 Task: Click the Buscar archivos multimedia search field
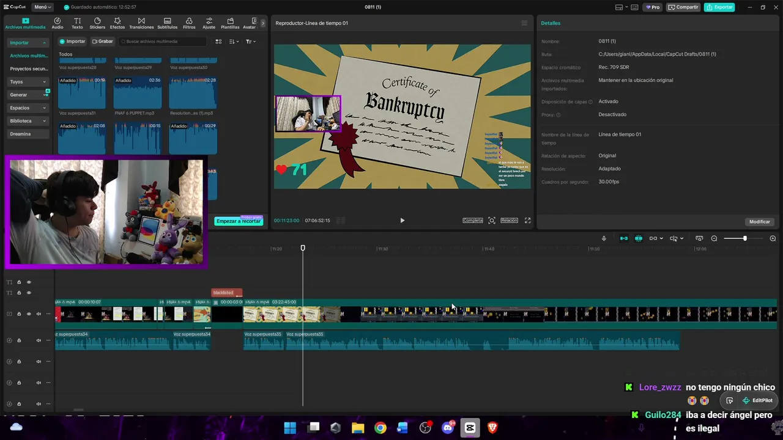click(x=163, y=42)
